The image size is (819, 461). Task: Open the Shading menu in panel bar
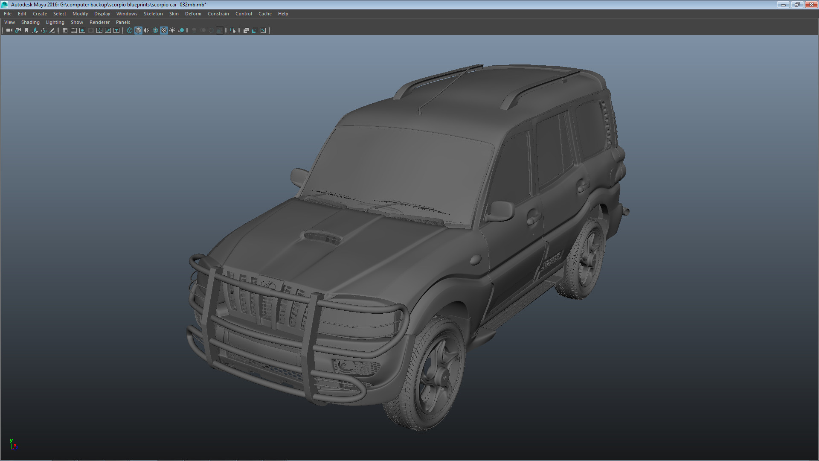pos(30,22)
